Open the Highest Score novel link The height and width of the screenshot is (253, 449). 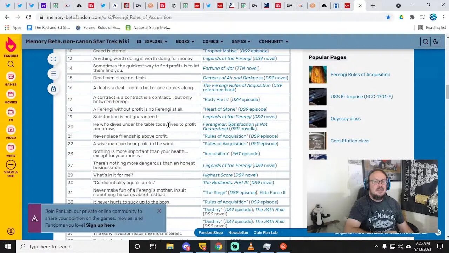(217, 175)
